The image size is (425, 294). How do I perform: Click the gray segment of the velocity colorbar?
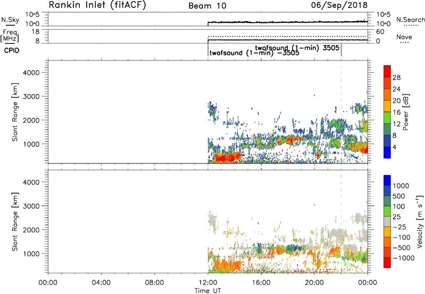(387, 221)
